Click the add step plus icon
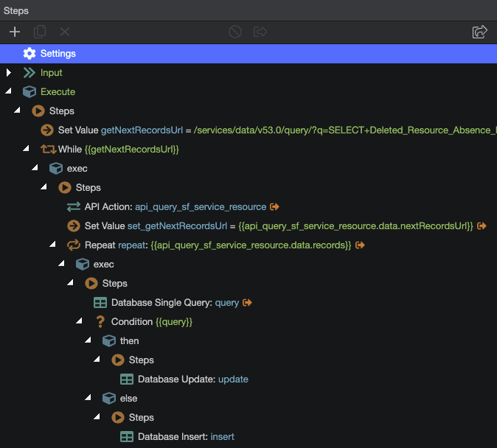The image size is (497, 448). point(15,32)
